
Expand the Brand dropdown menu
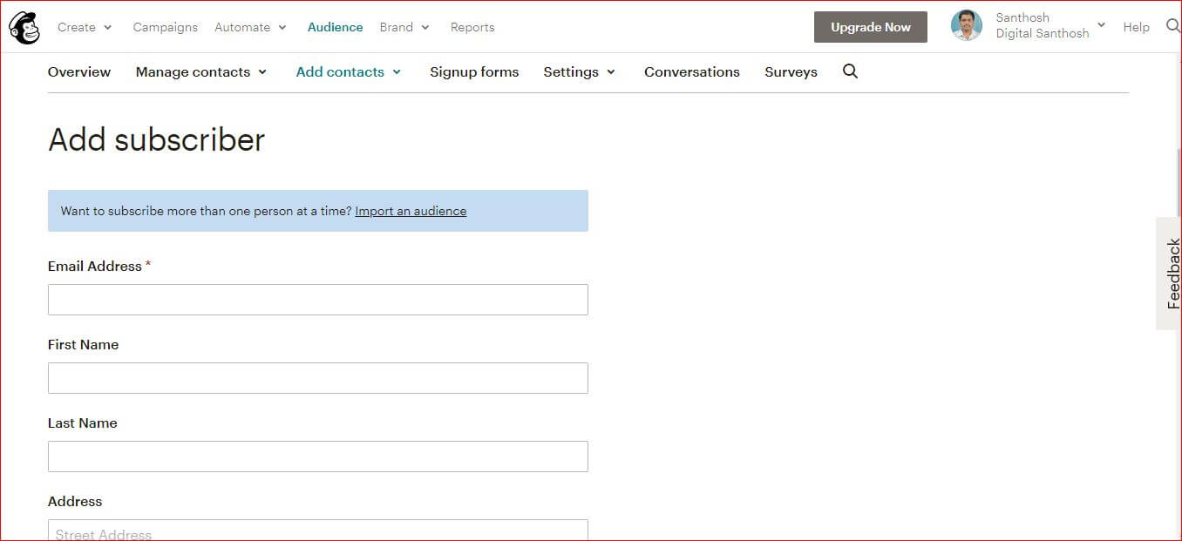[x=404, y=27]
